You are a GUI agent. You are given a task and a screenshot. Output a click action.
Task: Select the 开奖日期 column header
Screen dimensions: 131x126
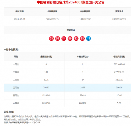(x=20, y=11)
